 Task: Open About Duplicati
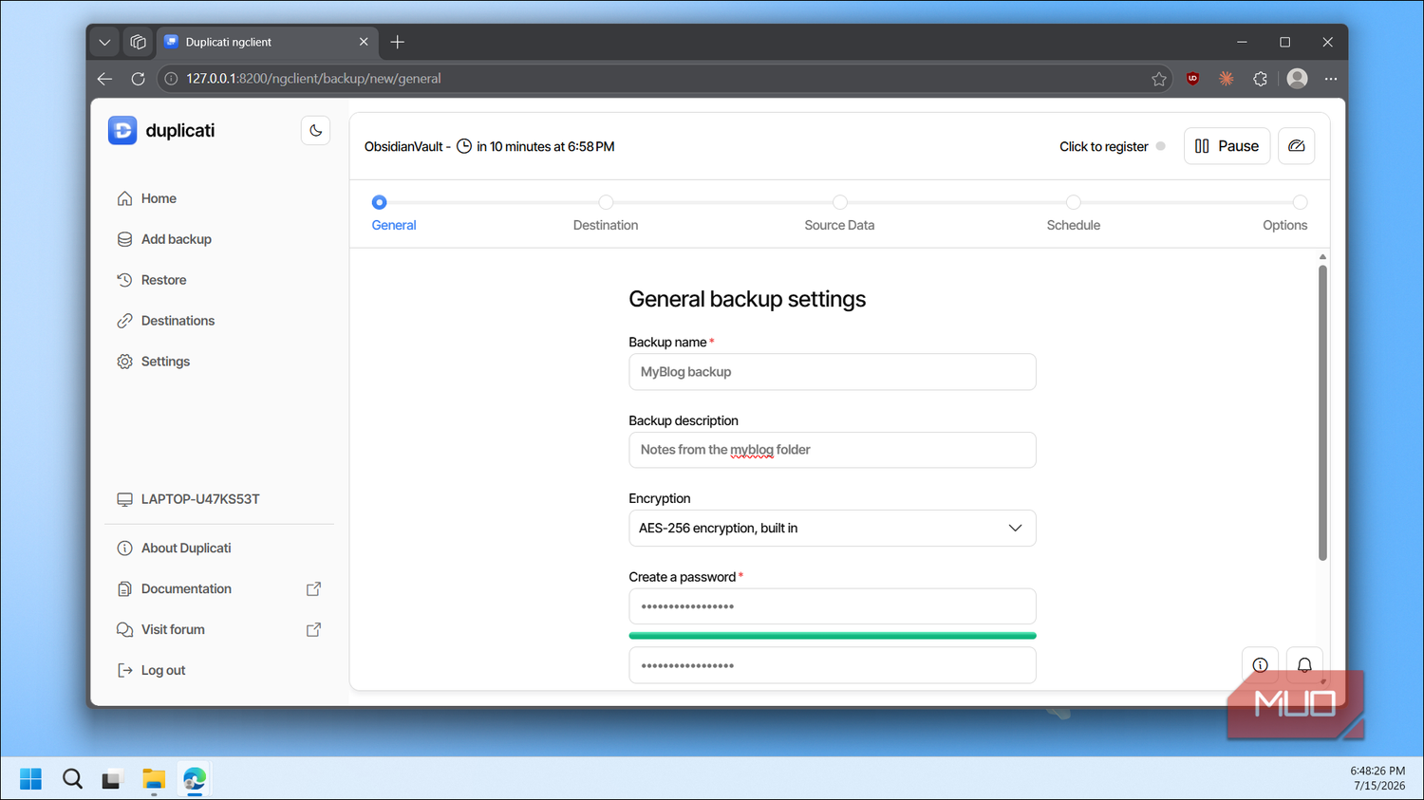click(186, 549)
